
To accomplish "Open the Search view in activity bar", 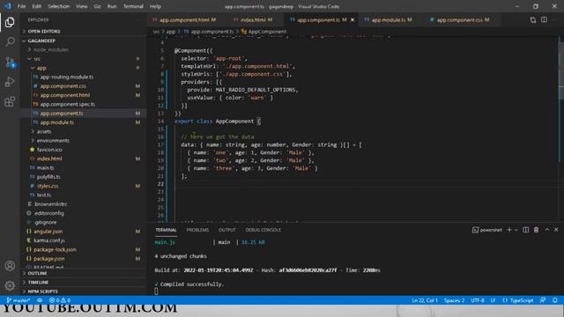I will point(10,41).
